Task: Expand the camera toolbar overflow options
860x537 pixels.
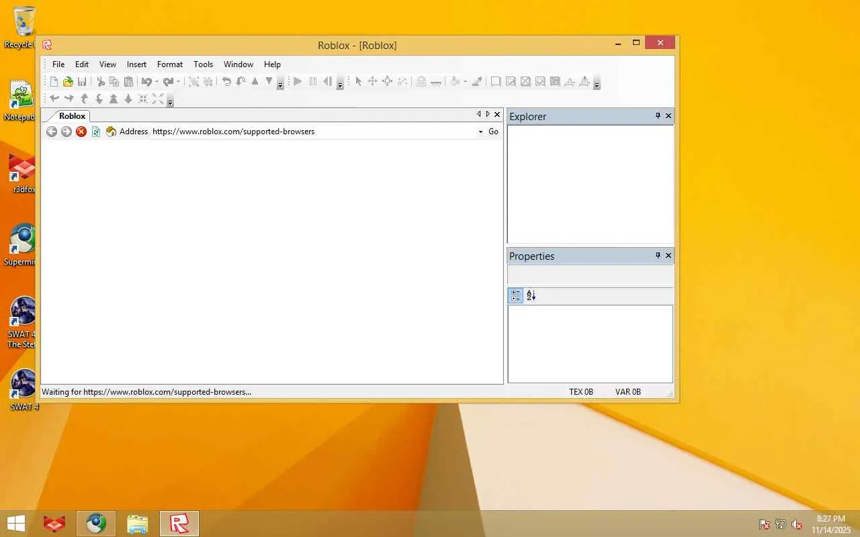Action: 170,101
